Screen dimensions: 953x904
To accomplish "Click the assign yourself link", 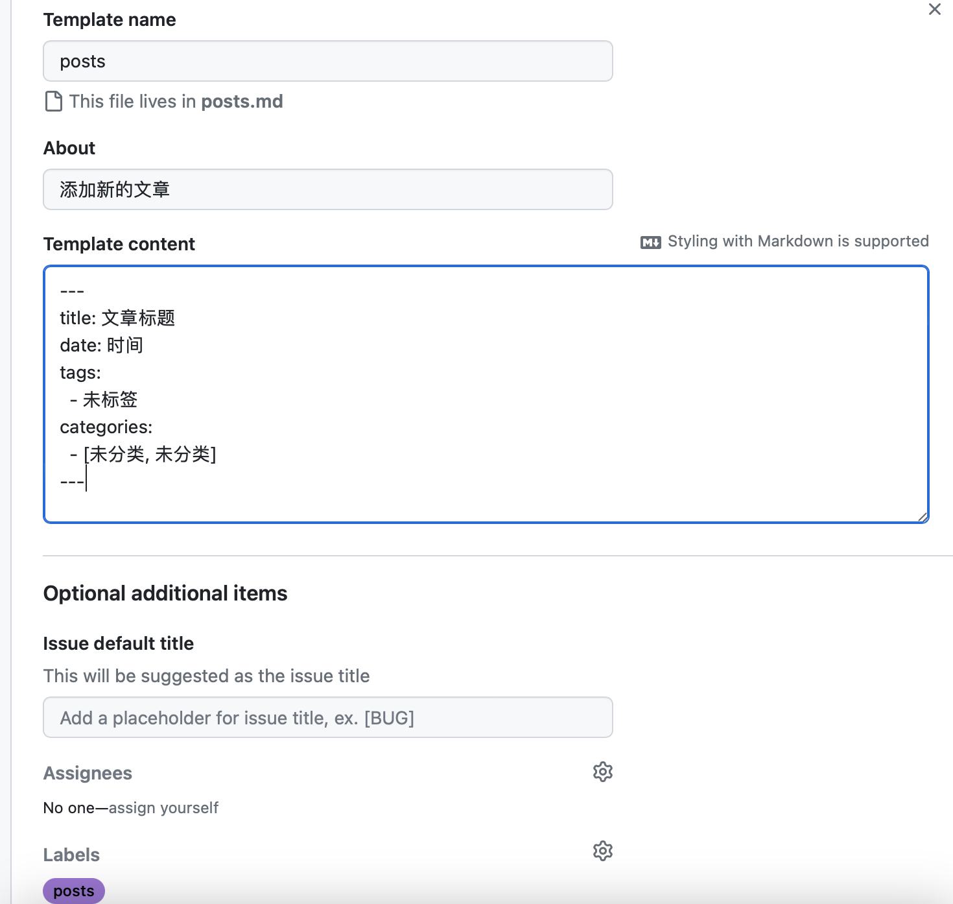I will click(164, 807).
